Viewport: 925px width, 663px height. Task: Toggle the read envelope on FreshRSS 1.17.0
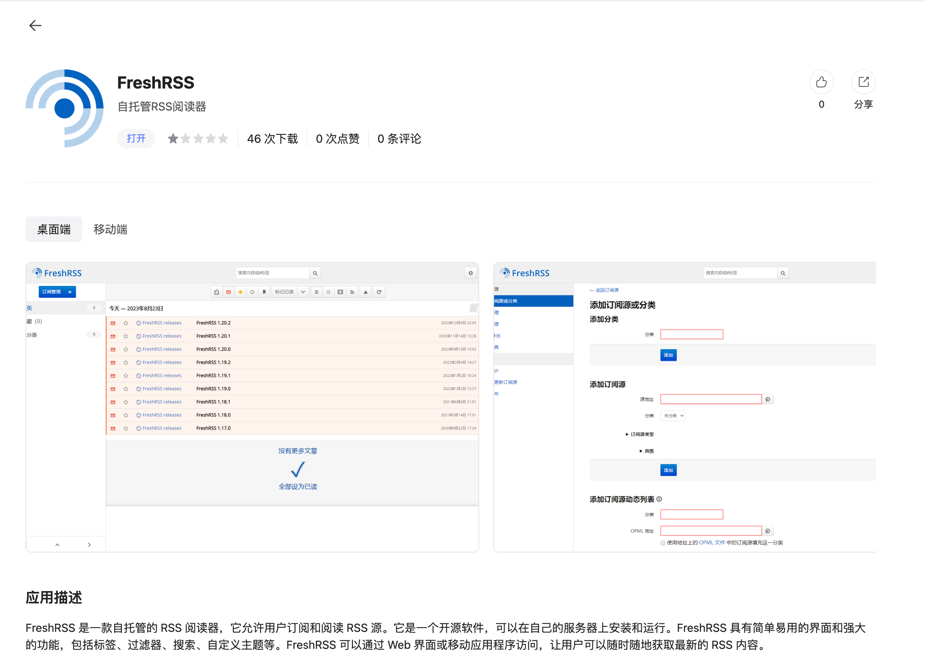[113, 428]
